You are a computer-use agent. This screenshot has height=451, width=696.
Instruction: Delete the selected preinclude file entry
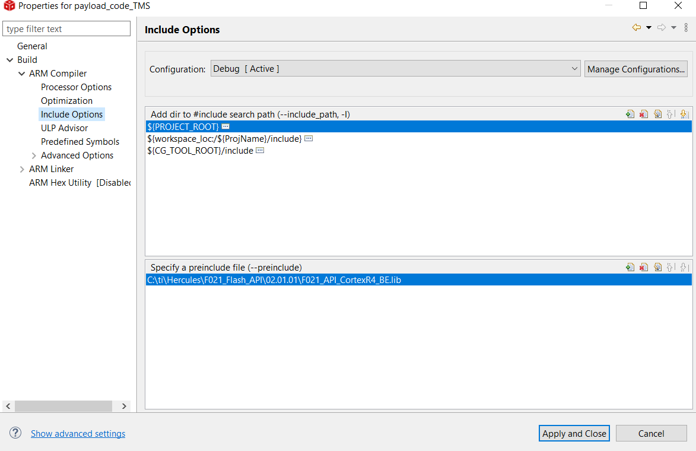point(644,268)
